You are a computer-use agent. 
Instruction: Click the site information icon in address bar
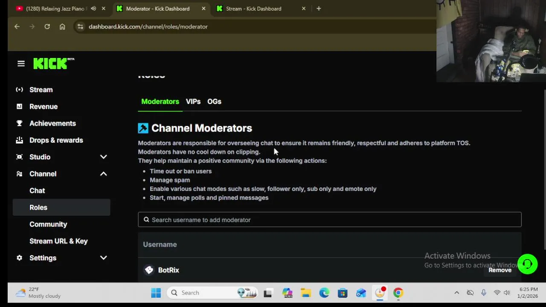pyautogui.click(x=80, y=26)
